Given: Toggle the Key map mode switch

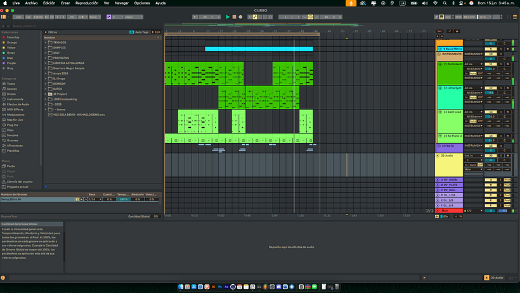Looking at the screenshot, I should (448, 17).
